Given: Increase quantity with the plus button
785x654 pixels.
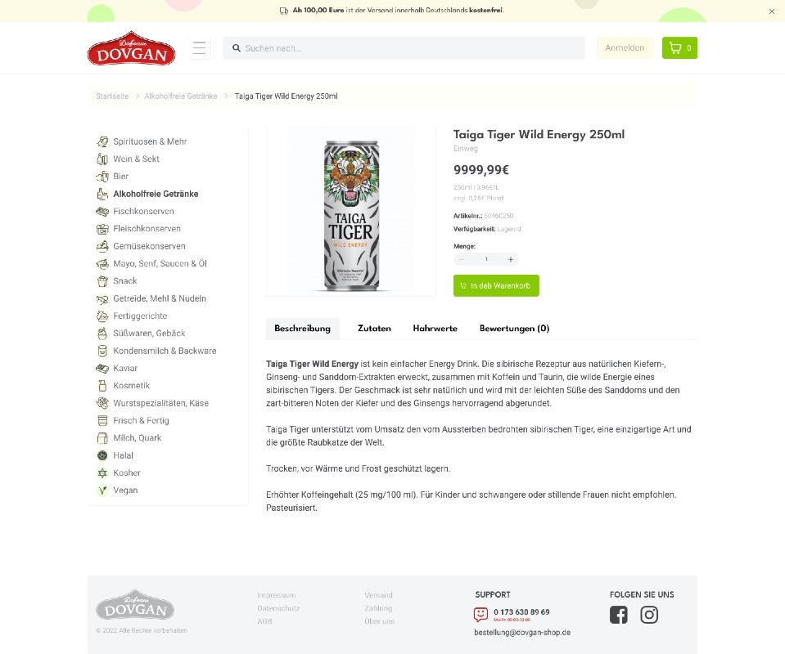Looking at the screenshot, I should click(510, 259).
